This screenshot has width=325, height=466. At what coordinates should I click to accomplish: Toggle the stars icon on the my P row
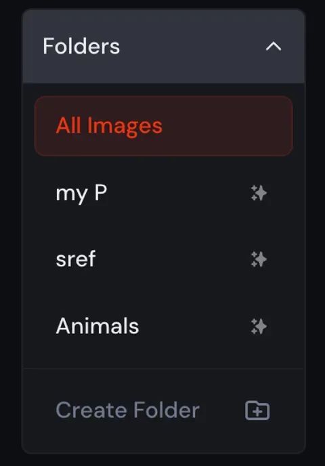tap(259, 193)
